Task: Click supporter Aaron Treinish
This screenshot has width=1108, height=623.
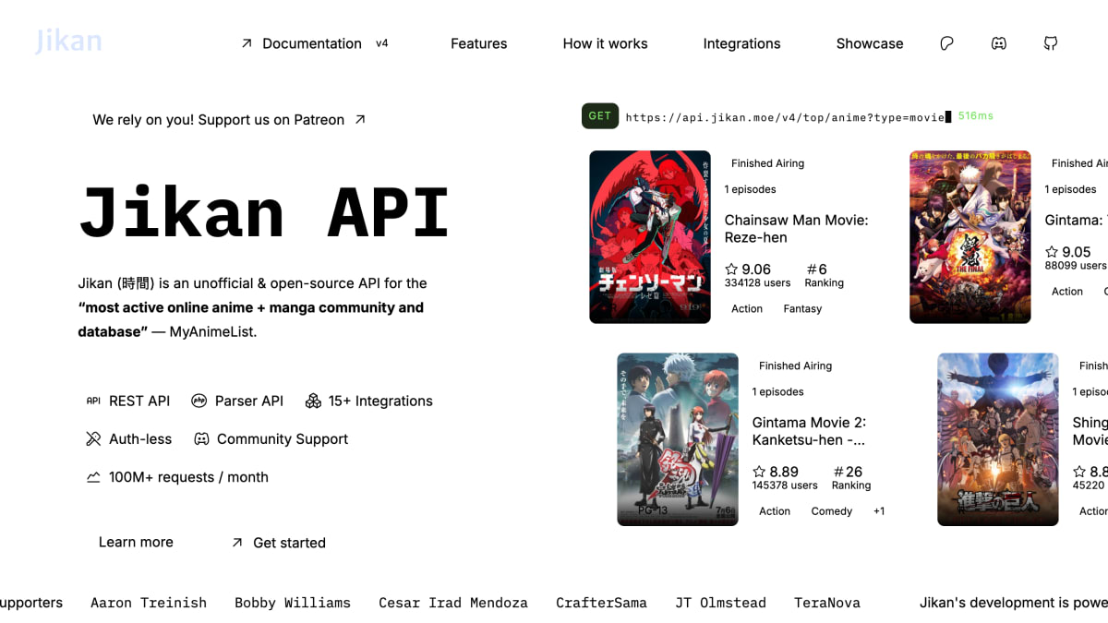Action: point(149,603)
